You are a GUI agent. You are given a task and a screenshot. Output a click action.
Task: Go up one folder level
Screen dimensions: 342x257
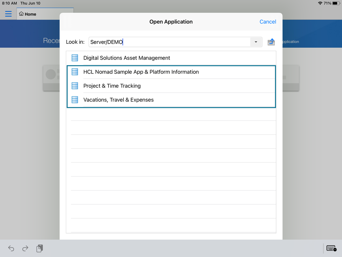coord(271,42)
